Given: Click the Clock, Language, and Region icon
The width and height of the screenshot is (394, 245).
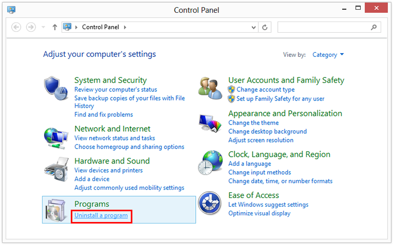Looking at the screenshot, I should (x=210, y=163).
